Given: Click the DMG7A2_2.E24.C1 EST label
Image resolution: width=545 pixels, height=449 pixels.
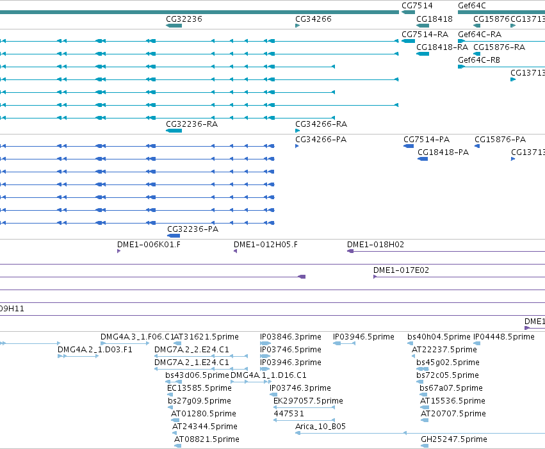Looking at the screenshot, I should (x=191, y=350).
